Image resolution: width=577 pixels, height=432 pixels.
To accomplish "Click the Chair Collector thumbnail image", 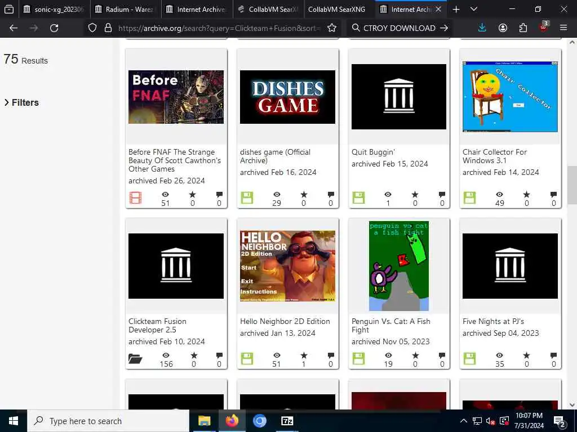I will pyautogui.click(x=510, y=97).
